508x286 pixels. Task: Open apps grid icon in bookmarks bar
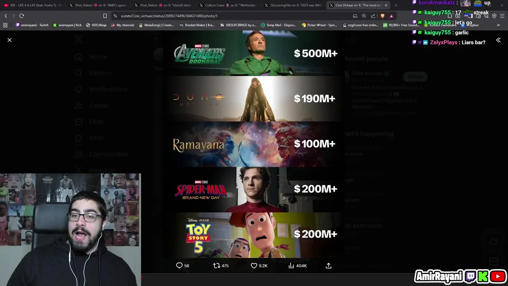[5, 25]
